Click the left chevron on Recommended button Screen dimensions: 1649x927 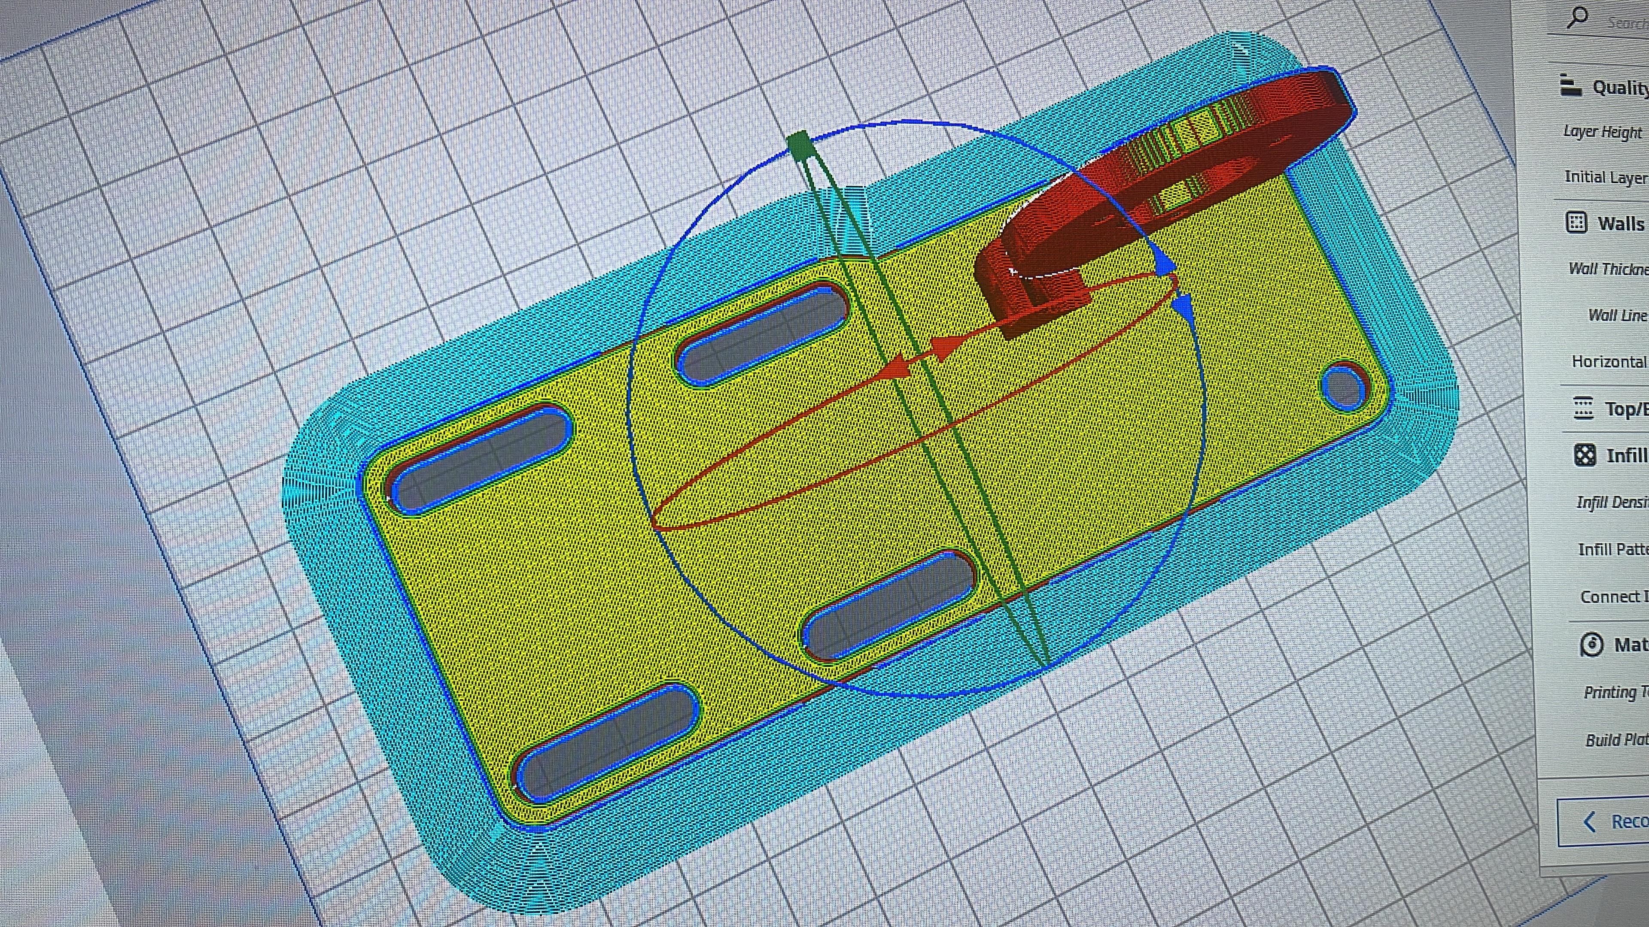coord(1589,821)
